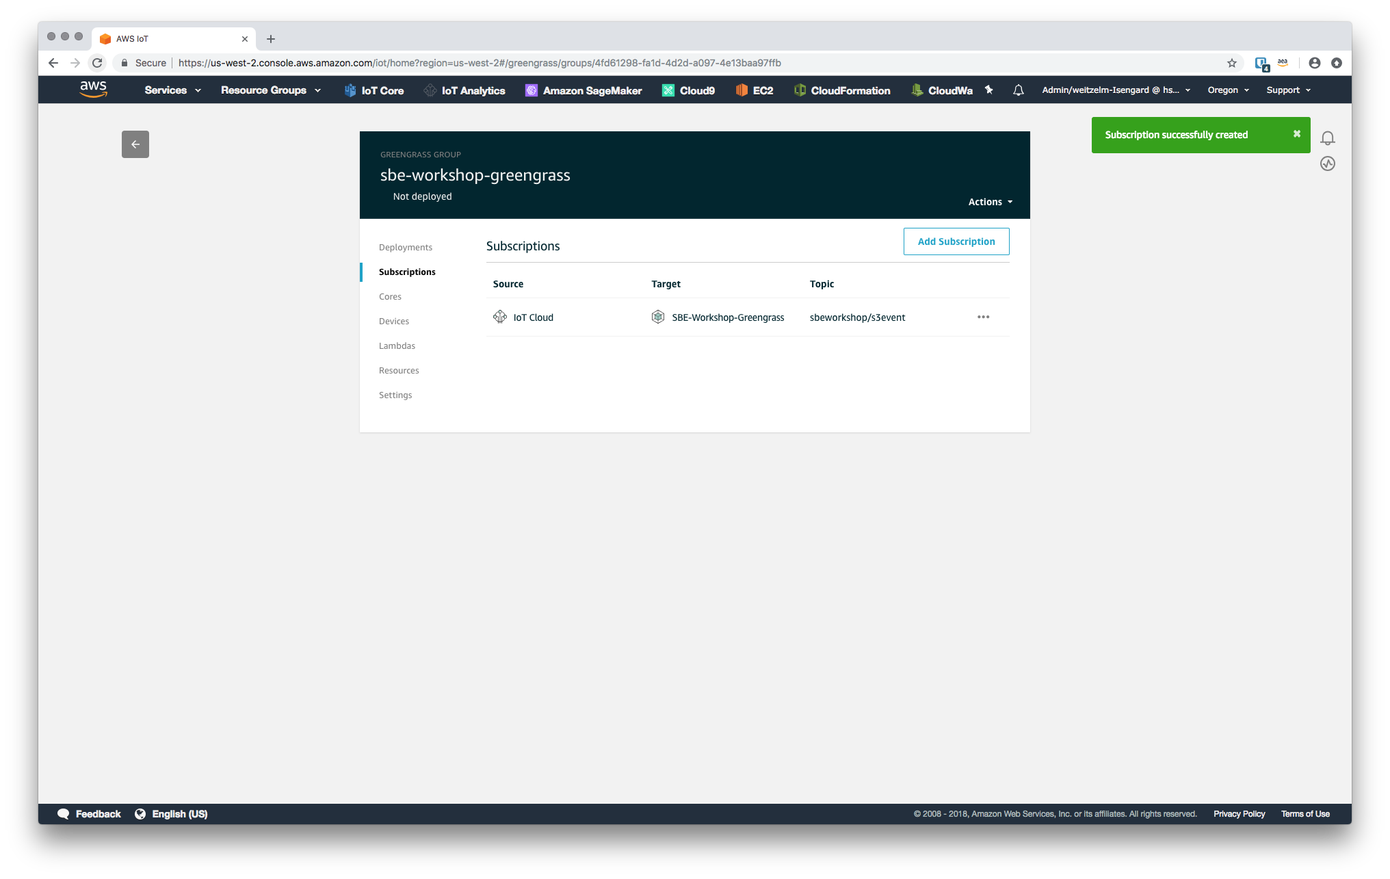Open a new browser tab
This screenshot has width=1390, height=879.
(271, 39)
